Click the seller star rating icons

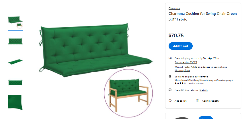[180, 83]
